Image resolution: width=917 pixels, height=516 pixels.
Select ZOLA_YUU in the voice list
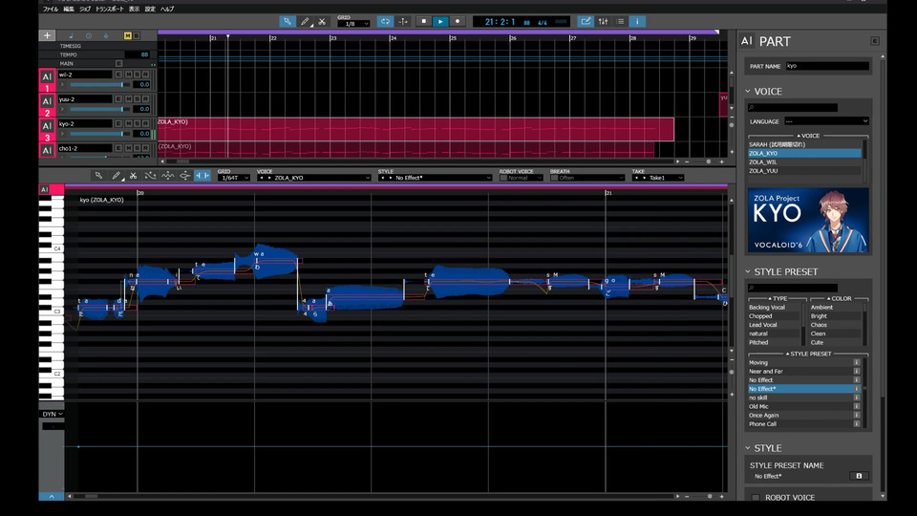tap(804, 171)
